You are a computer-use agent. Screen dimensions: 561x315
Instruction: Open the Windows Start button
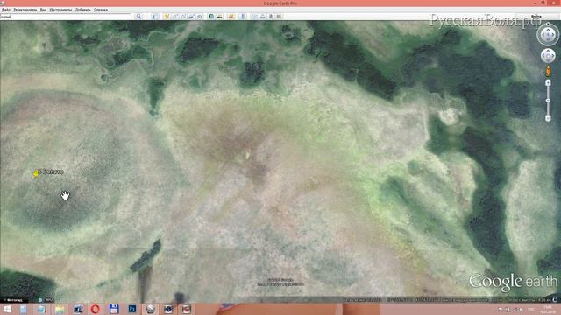coord(7,309)
